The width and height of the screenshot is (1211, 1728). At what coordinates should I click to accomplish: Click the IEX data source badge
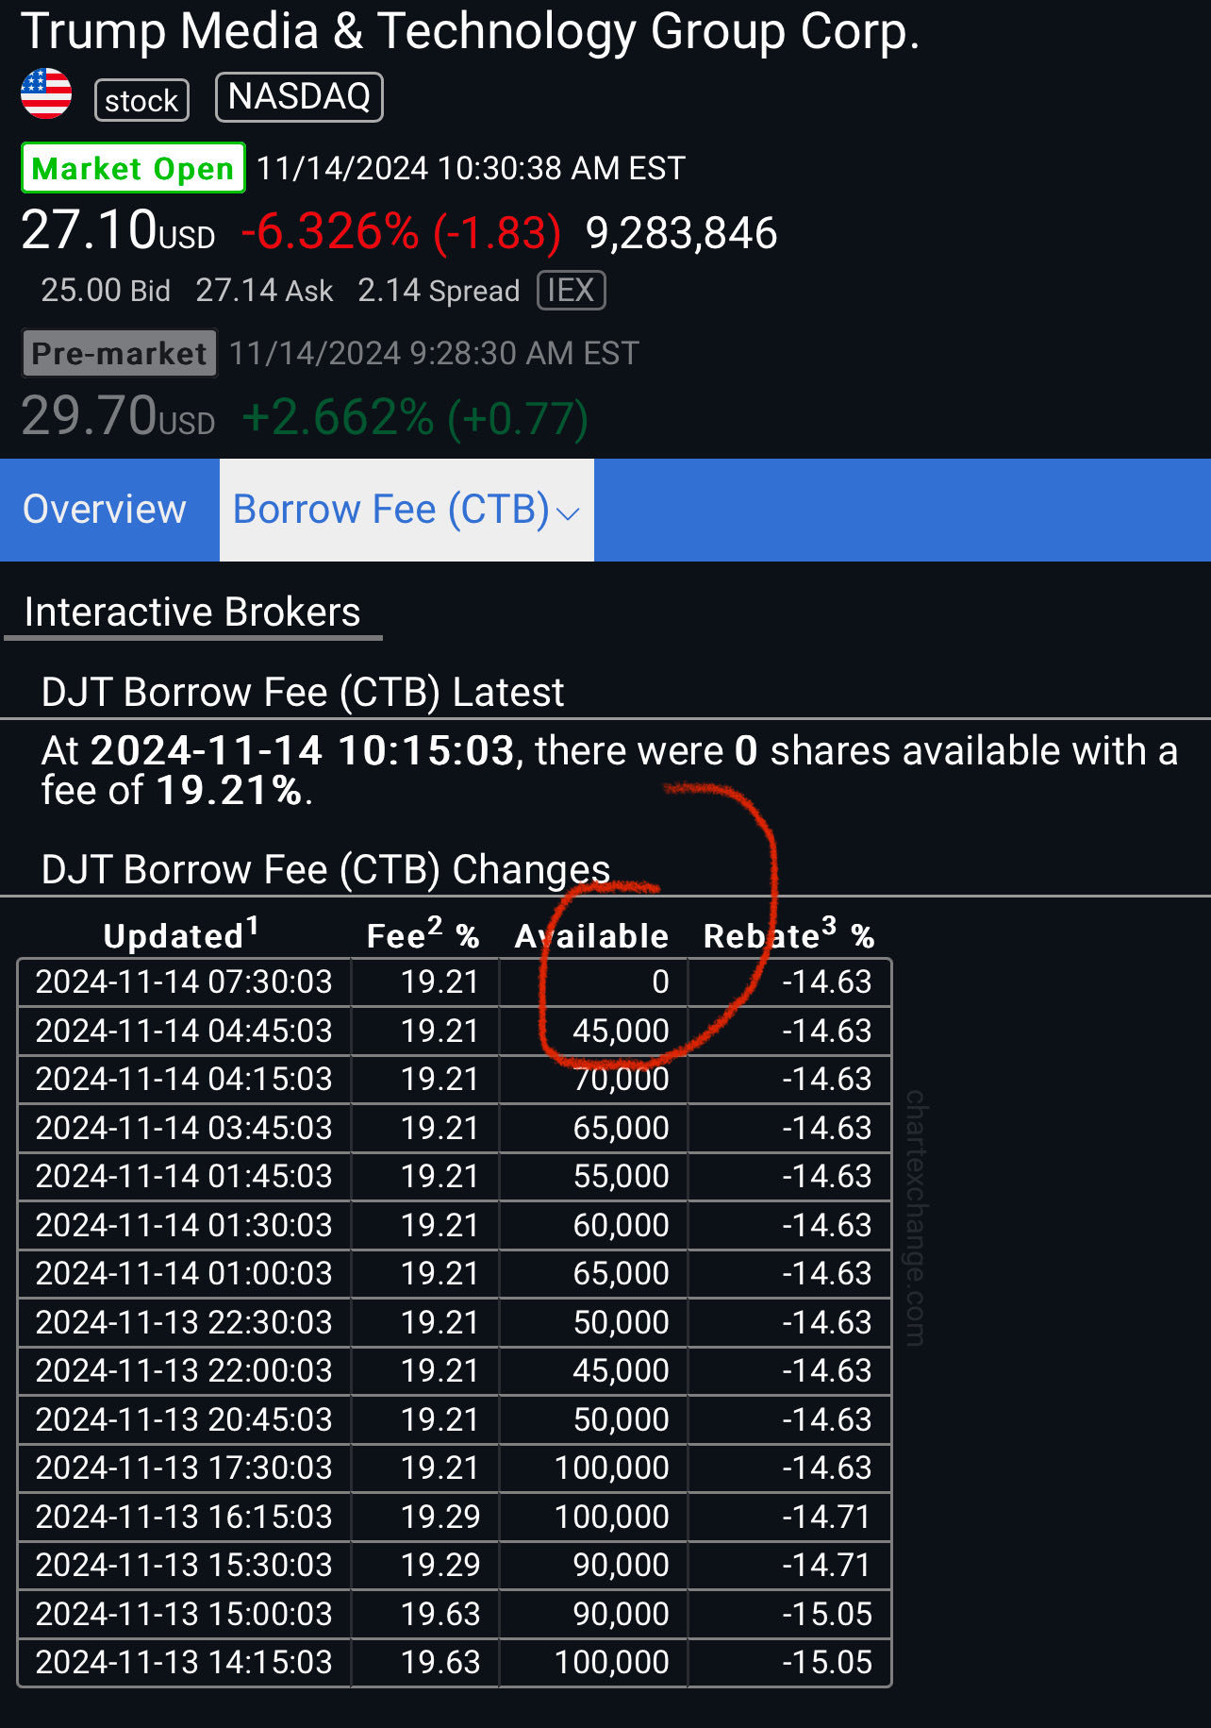point(572,290)
